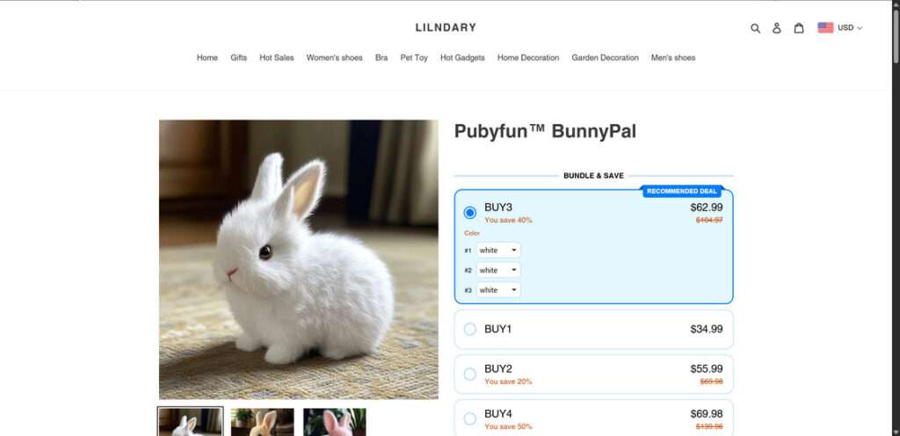Click the main white bunny product image
Image resolution: width=900 pixels, height=436 pixels.
coord(299,259)
